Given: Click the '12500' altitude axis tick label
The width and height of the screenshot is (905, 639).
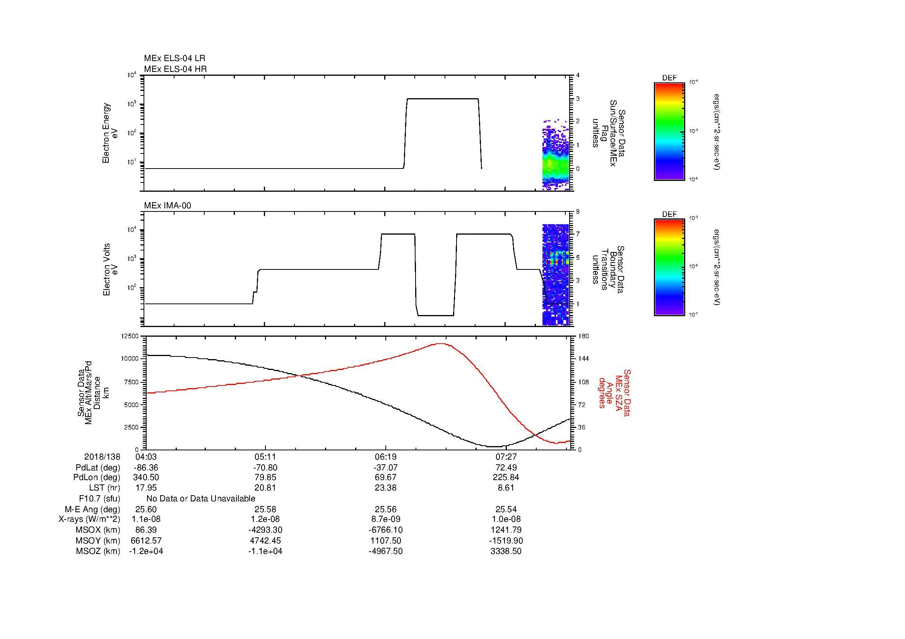Looking at the screenshot, I should coord(130,336).
